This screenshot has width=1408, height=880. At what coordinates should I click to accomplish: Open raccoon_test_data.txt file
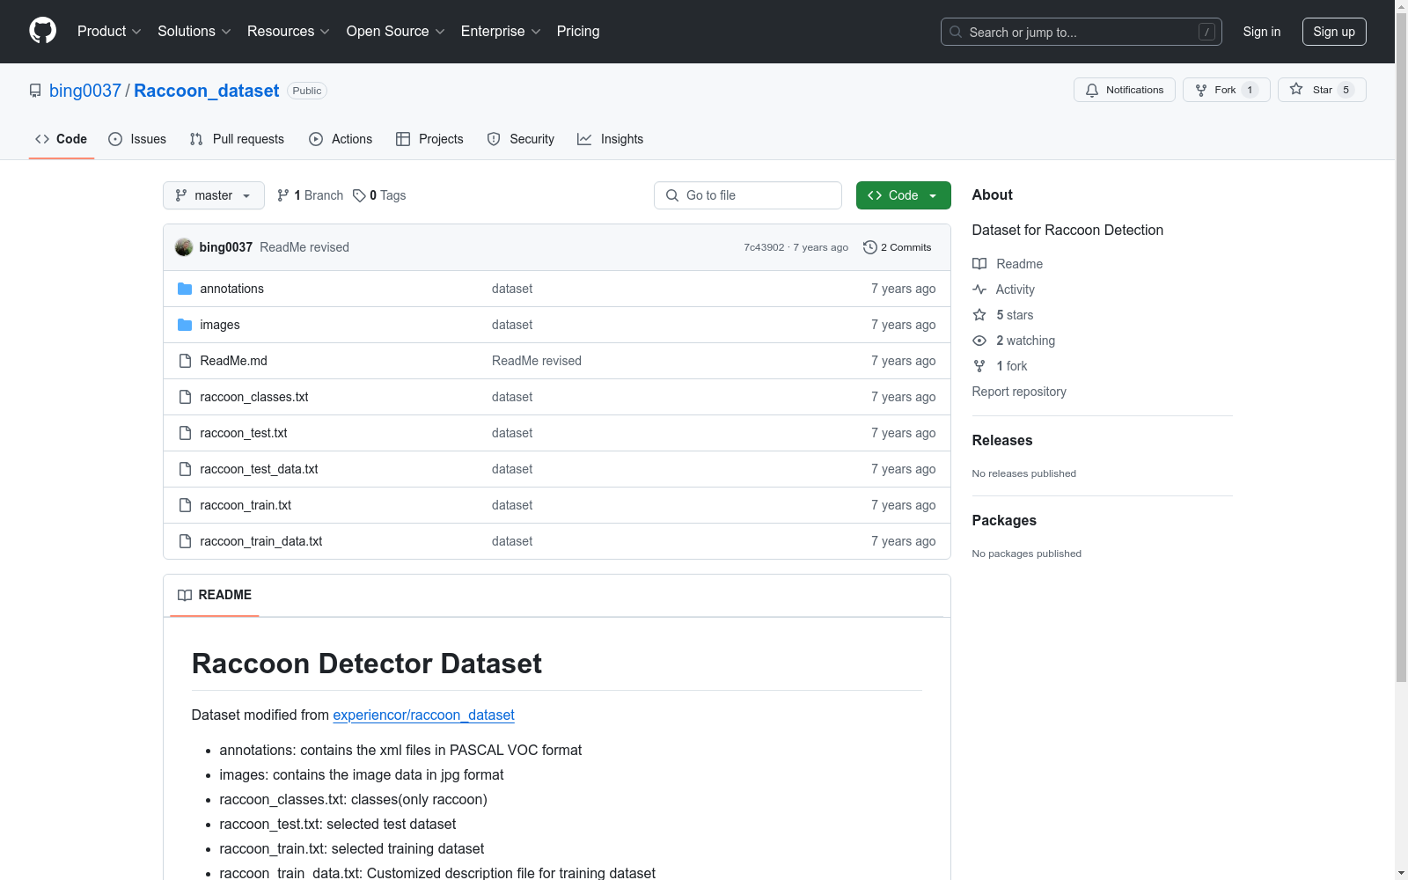260,469
